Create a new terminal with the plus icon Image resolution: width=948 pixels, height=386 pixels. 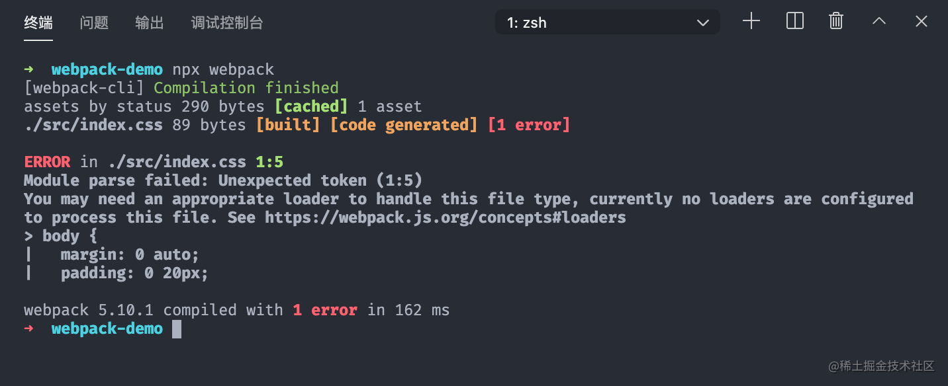point(751,21)
